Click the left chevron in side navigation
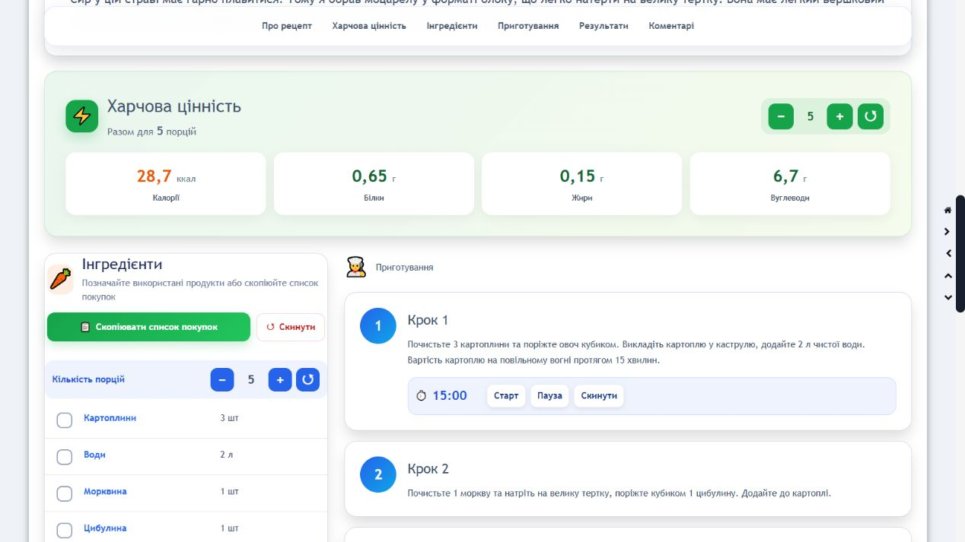Screen dimensions: 965x542 tap(947, 253)
